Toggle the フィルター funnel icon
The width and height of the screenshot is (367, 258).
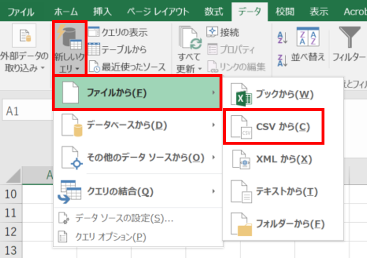[350, 37]
